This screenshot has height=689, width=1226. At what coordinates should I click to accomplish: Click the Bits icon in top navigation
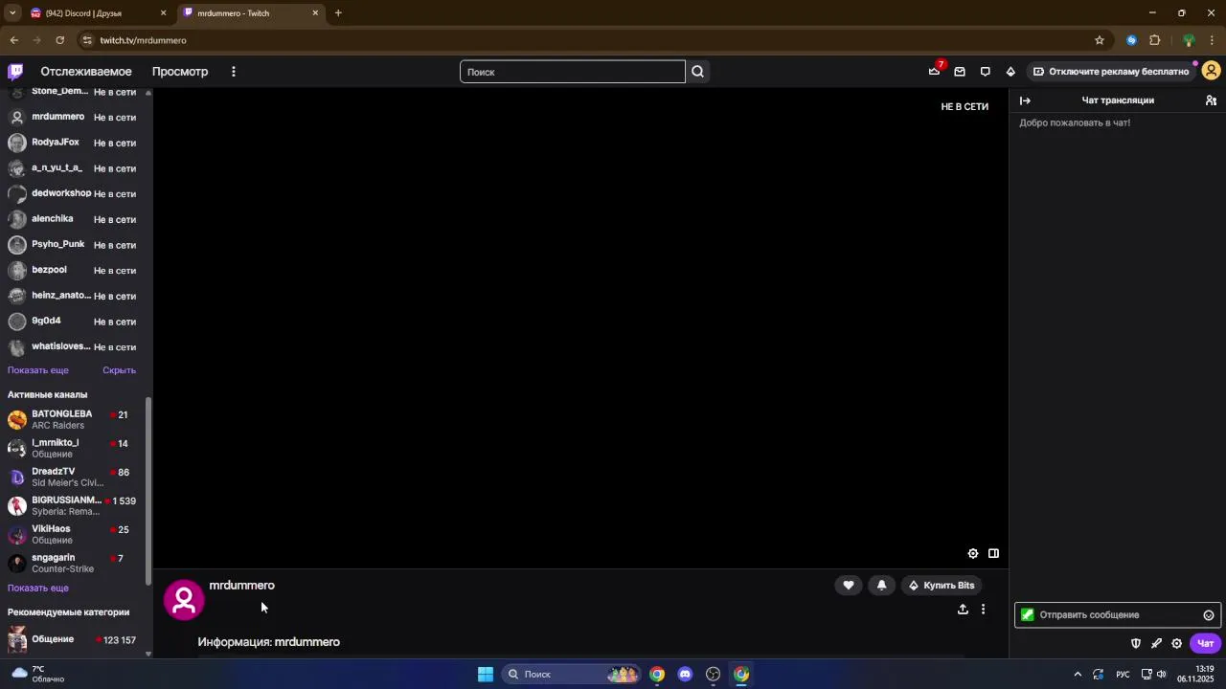pos(1010,72)
